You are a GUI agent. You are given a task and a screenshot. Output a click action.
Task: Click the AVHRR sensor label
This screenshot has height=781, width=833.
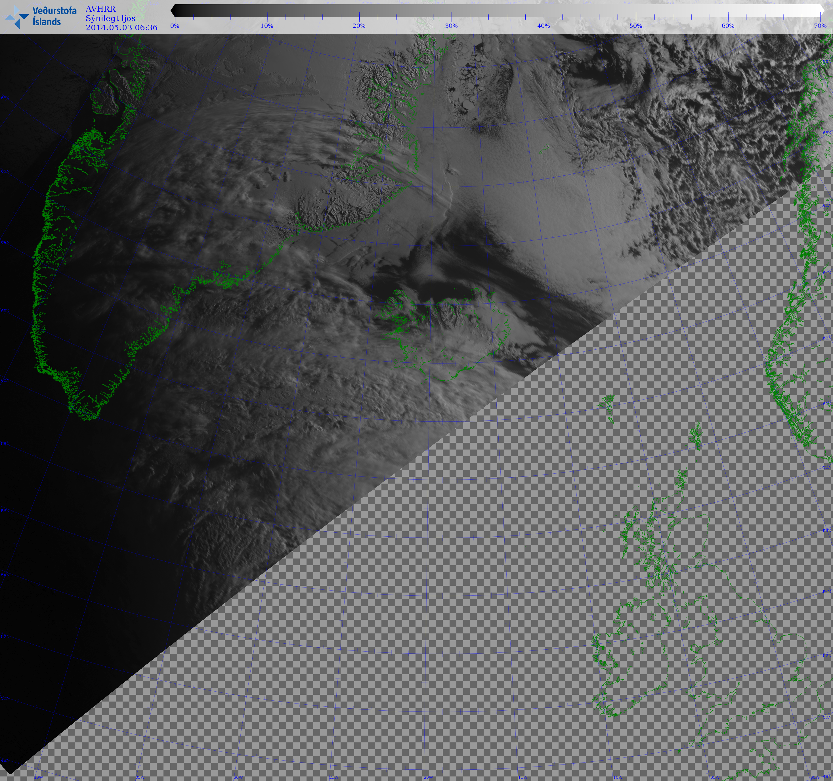[x=100, y=9]
